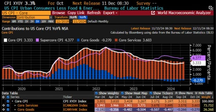Click the -0.270 Core Goods value tag on axis
216x112 pixels.
(198, 80)
